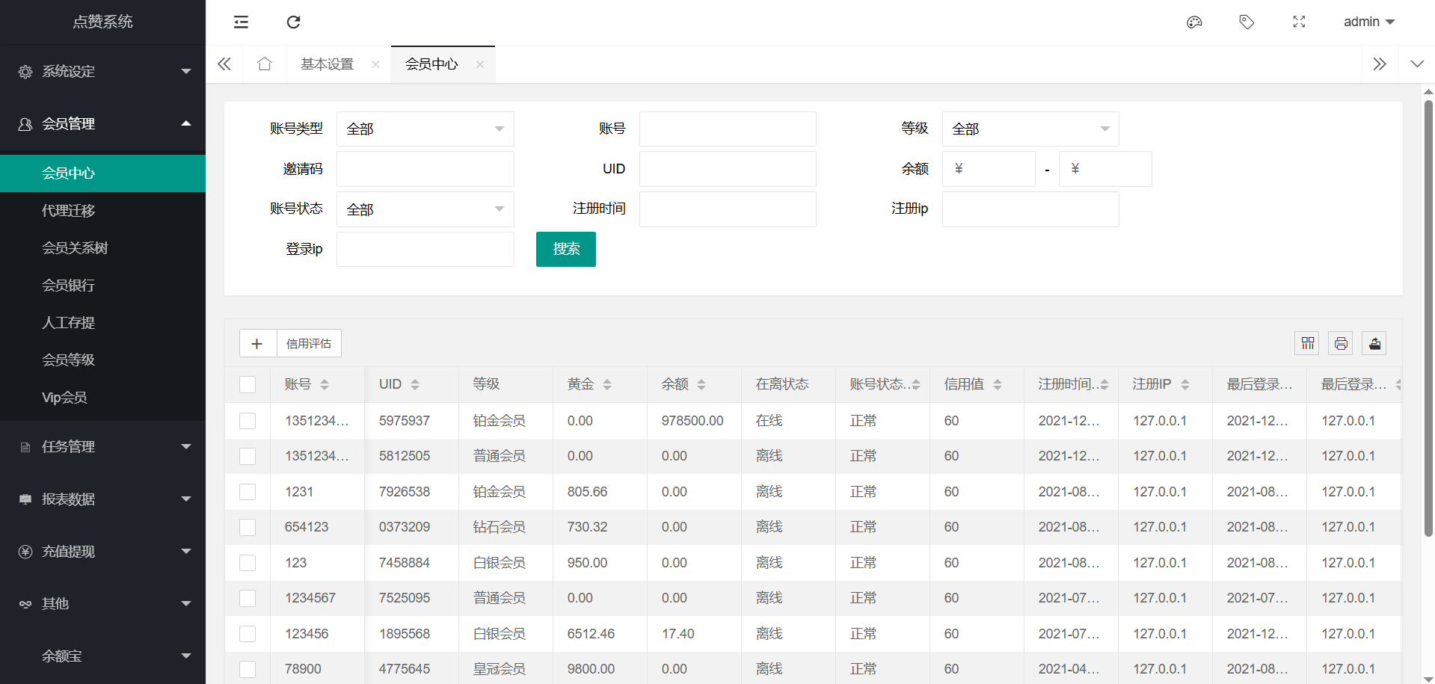Click the print table icon
Viewport: 1435px width, 684px height.
pyautogui.click(x=1341, y=343)
